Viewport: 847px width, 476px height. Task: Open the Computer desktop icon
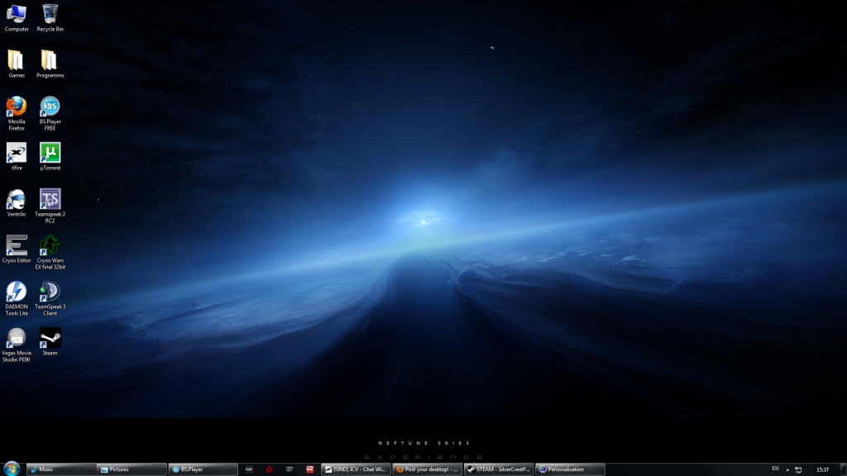pyautogui.click(x=17, y=14)
